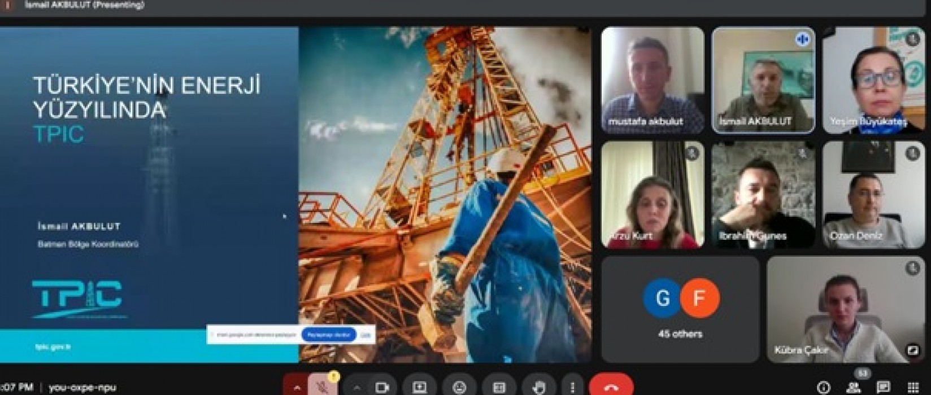Expand the microphone audio settings arrow
The image size is (931, 395).
(297, 387)
